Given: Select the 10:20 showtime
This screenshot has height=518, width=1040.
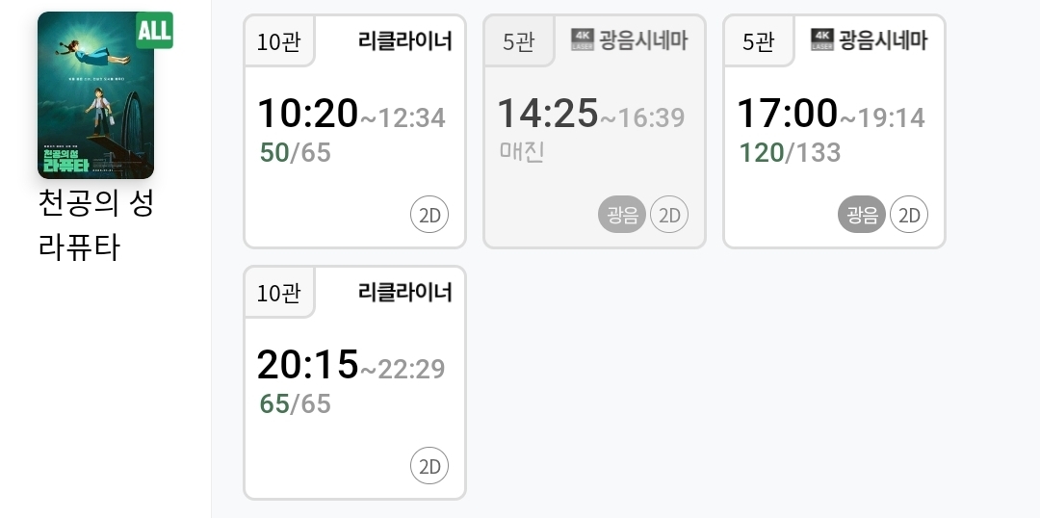Looking at the screenshot, I should click(354, 131).
